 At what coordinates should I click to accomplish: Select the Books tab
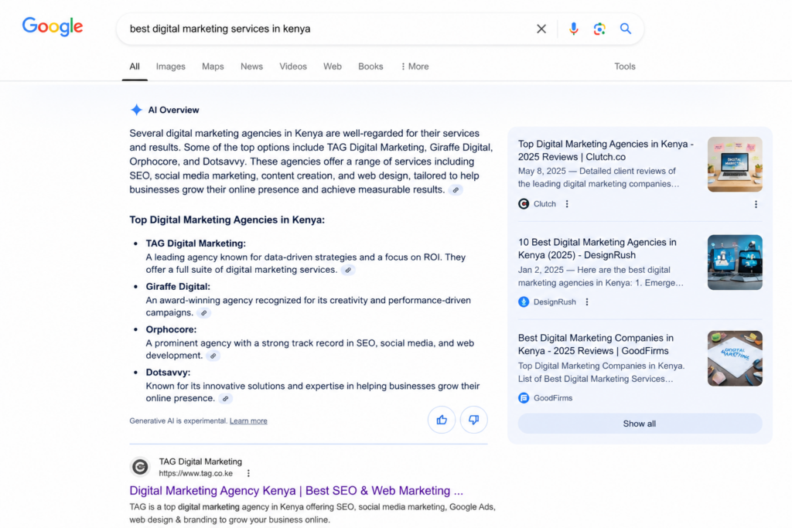[x=370, y=66]
